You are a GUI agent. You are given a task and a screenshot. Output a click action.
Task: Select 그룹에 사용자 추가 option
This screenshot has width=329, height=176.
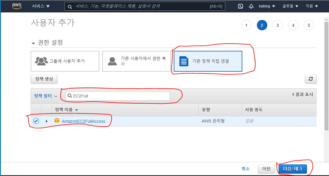(x=65, y=61)
